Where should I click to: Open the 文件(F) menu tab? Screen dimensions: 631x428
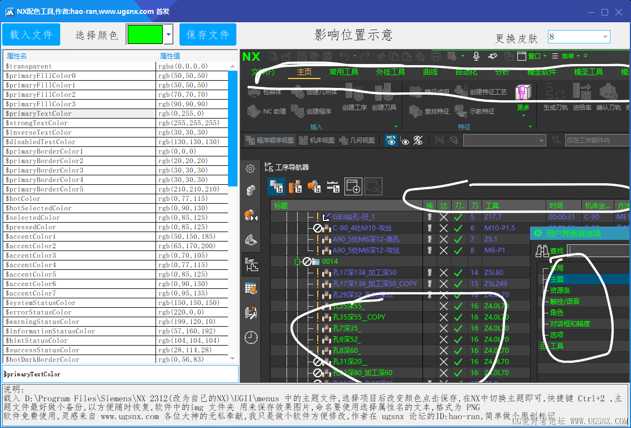click(x=263, y=72)
